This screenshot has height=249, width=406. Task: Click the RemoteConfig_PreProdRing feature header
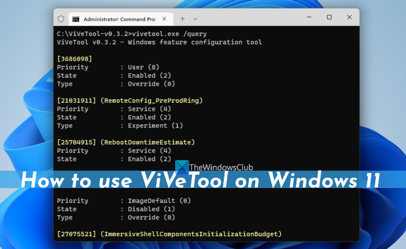[x=130, y=100]
